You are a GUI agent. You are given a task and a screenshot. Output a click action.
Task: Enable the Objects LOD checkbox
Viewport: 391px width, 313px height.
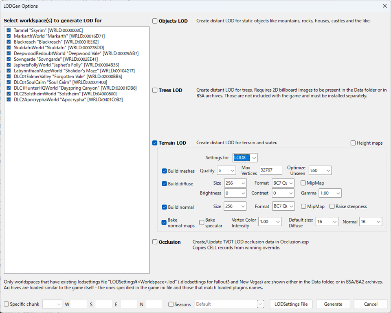point(155,21)
